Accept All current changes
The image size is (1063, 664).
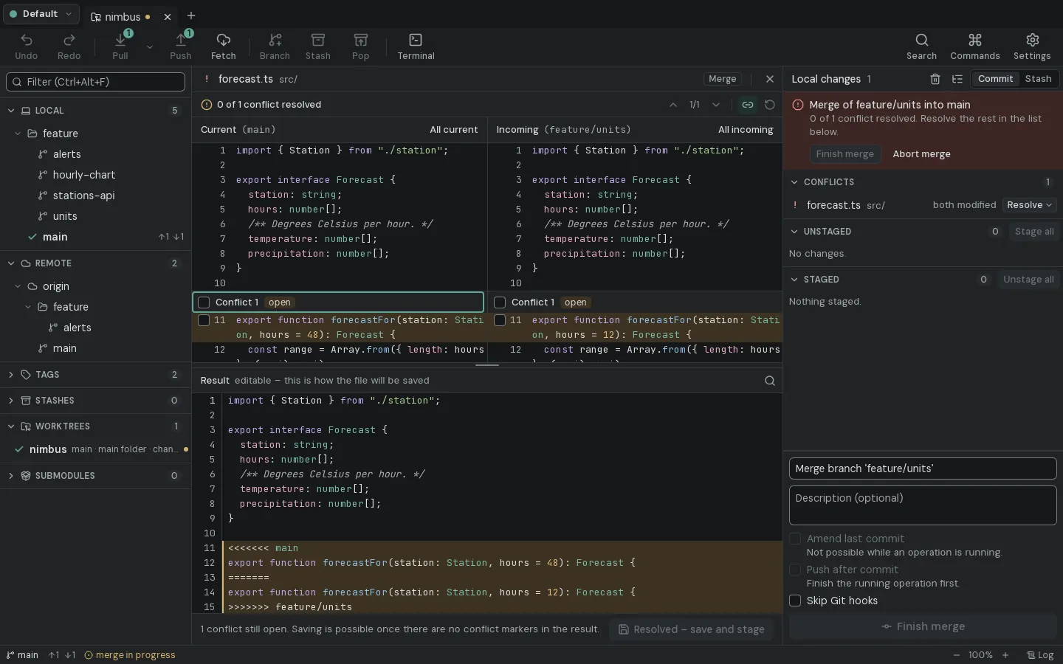pyautogui.click(x=454, y=130)
